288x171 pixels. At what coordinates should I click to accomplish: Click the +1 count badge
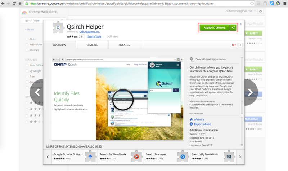pos(240,45)
